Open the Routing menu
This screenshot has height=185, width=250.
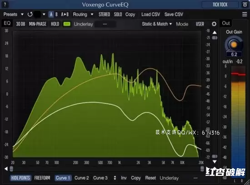[x=80, y=15]
